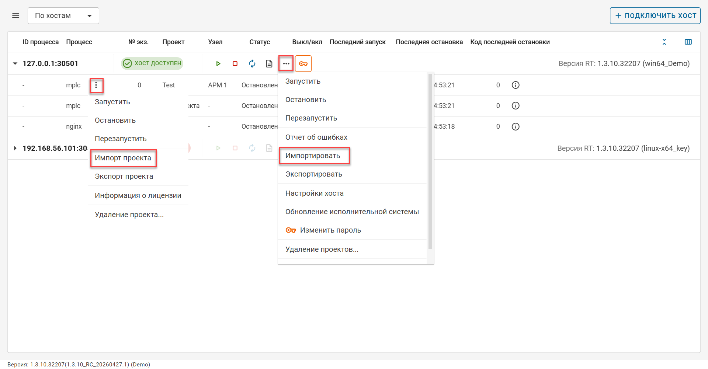Click the 4:53:18 stop time in the nginx row
Viewport: 708px width, 369px height.
click(444, 126)
